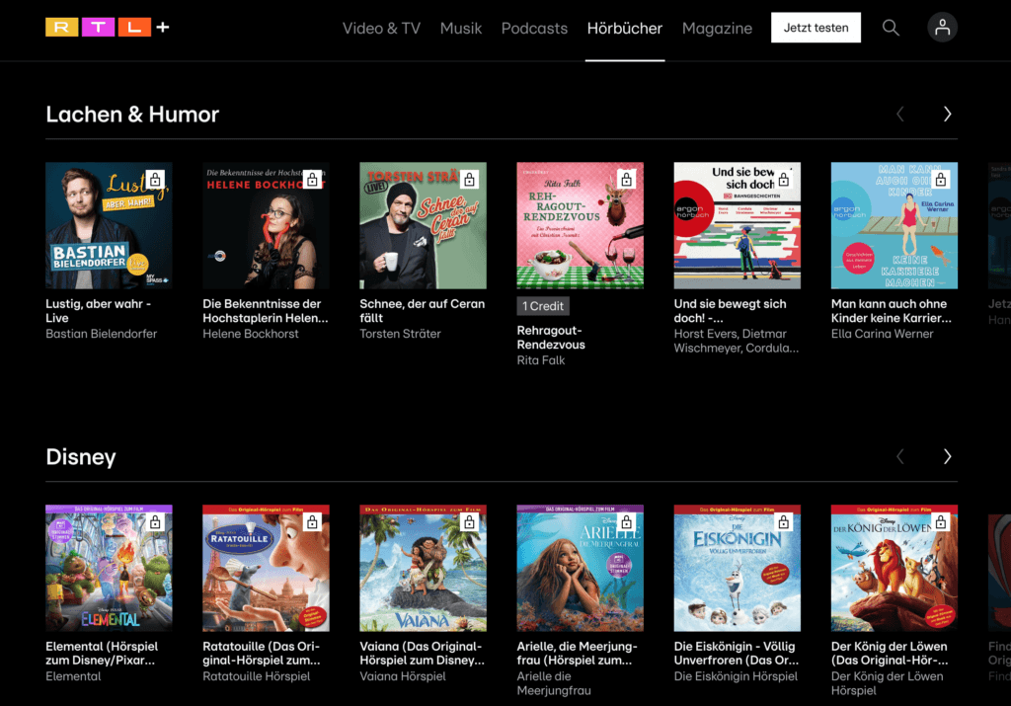Click lock icon on Schnee, der auf Ceran fällt cover
Screen dimensions: 1011x706
[x=469, y=180]
